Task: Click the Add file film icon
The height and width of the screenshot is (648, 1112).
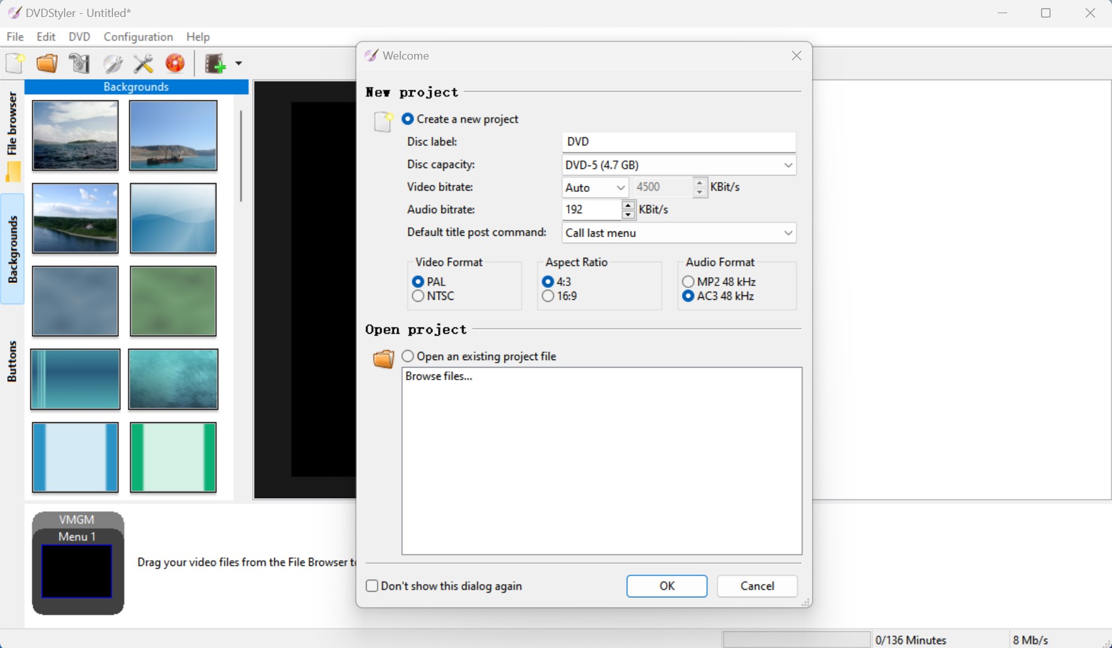Action: [x=215, y=63]
